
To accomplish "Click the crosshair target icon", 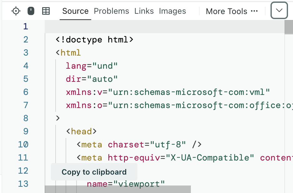I will click(16, 11).
